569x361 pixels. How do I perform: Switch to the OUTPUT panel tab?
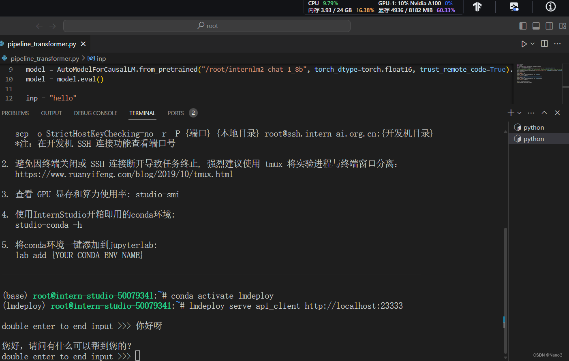pyautogui.click(x=51, y=113)
